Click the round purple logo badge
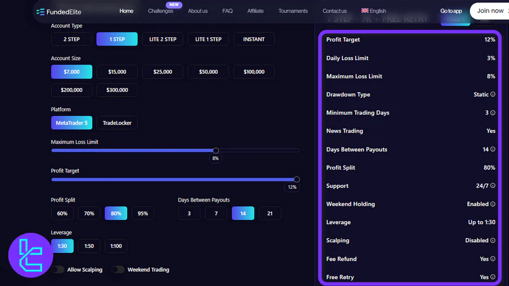This screenshot has width=509, height=286. 31,255
